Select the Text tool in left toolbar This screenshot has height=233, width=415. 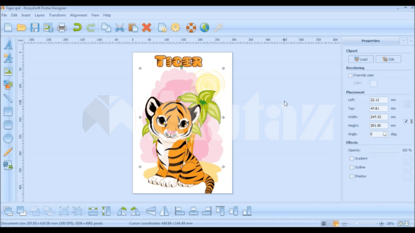point(8,45)
